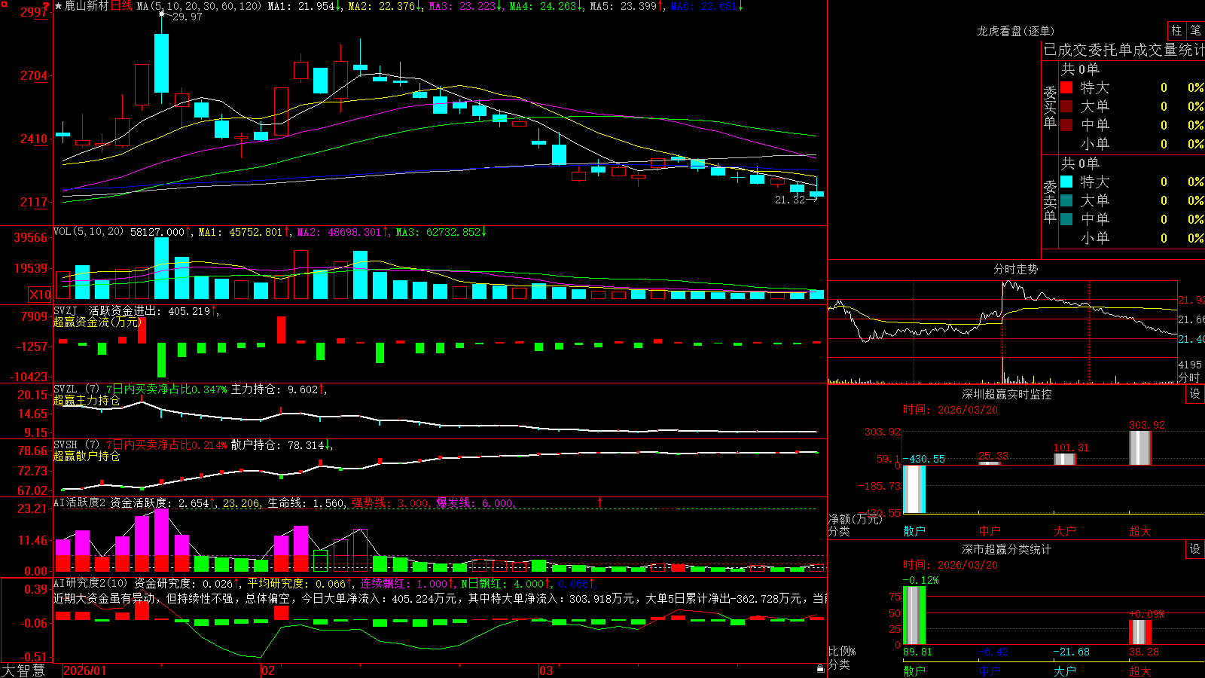Select the AI活跃度2 indicator label
Image resolution: width=1205 pixels, height=678 pixels.
[79, 503]
